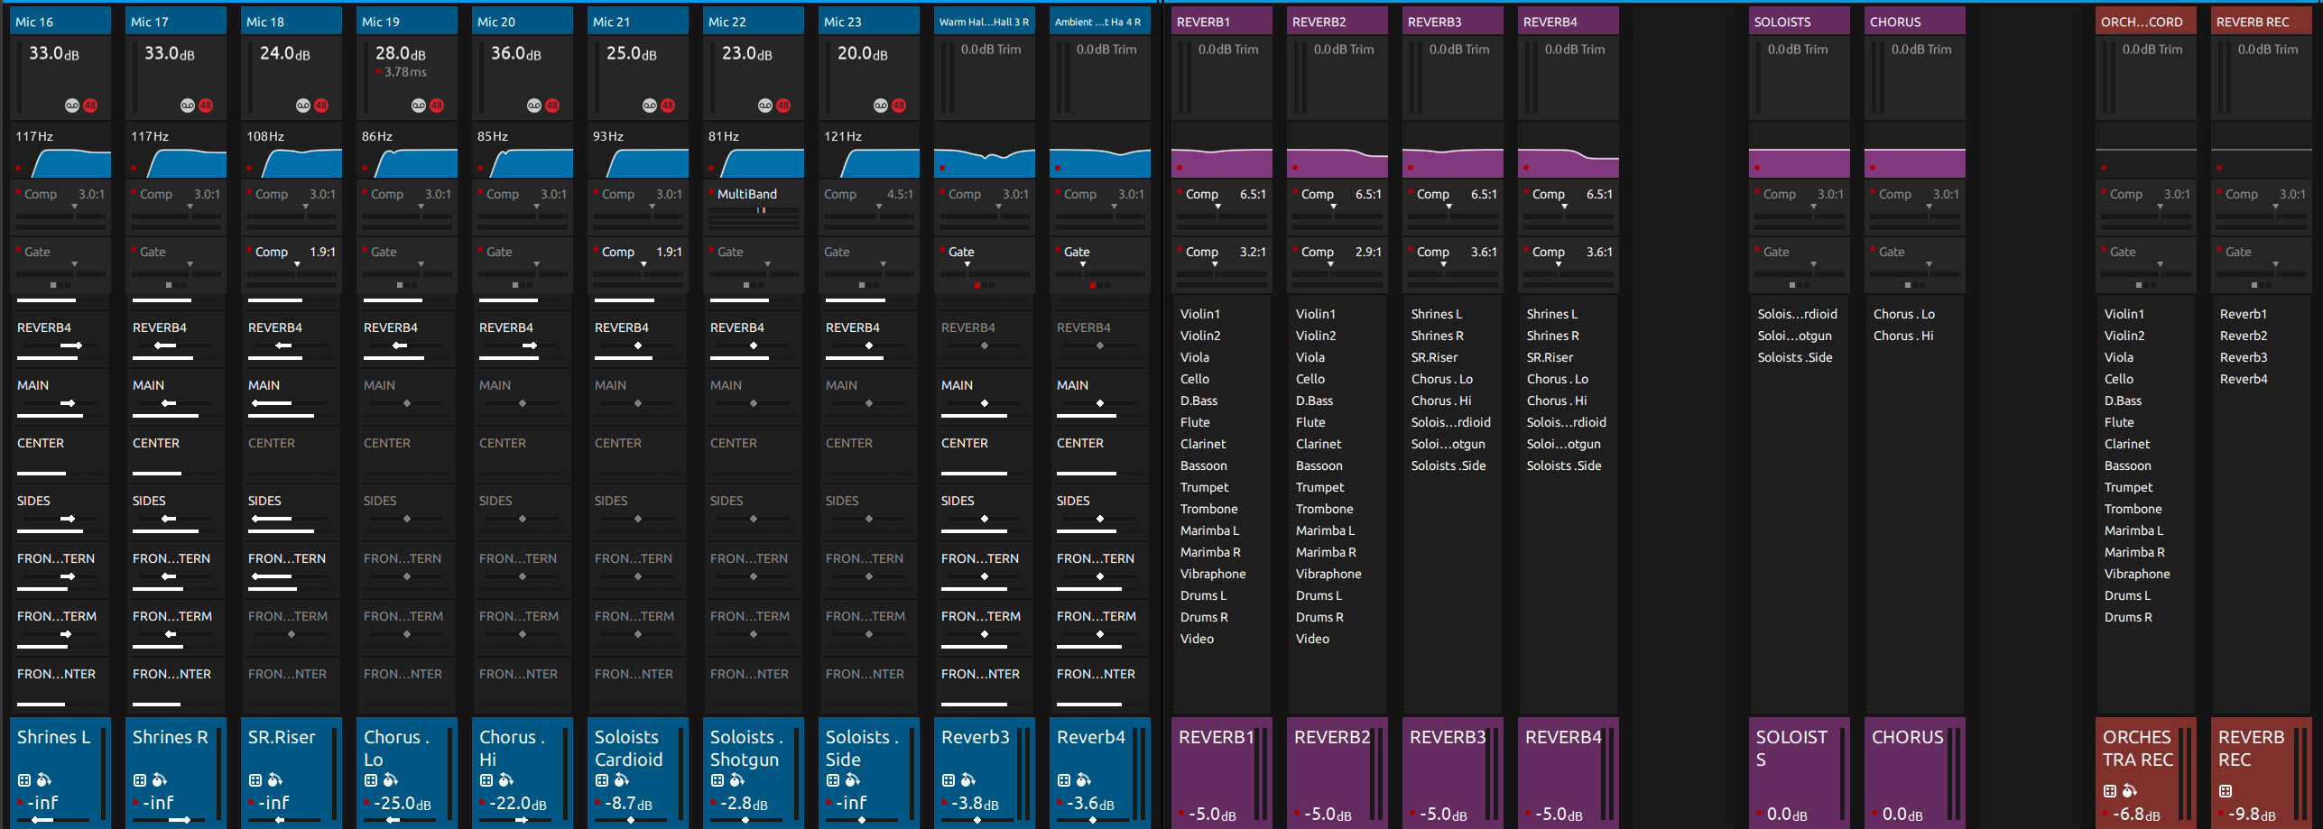Click the grid icon on REVERB REC strip

[x=2226, y=791]
